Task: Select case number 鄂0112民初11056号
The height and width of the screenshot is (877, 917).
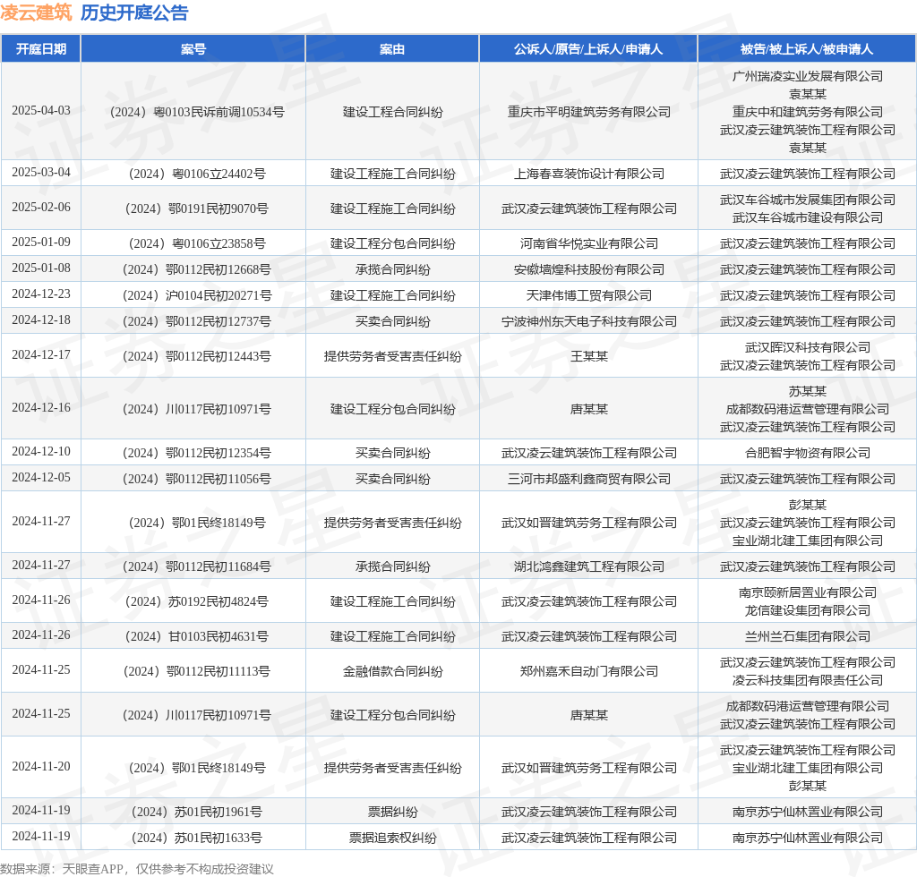Action: click(197, 479)
